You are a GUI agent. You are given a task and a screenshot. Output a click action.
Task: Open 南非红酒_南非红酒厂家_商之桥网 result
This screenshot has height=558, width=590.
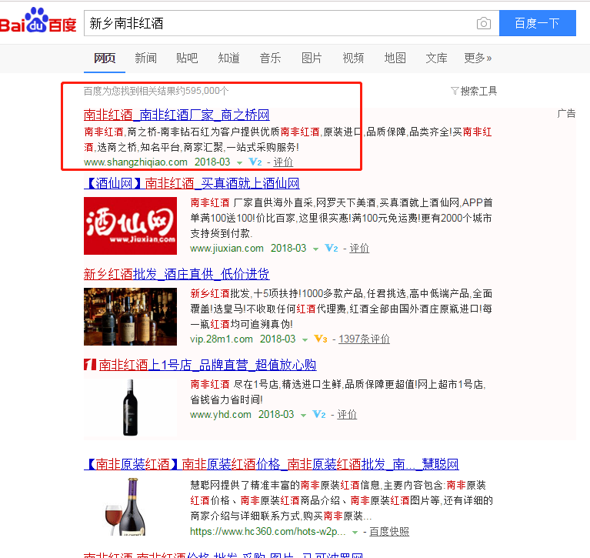tap(176, 115)
